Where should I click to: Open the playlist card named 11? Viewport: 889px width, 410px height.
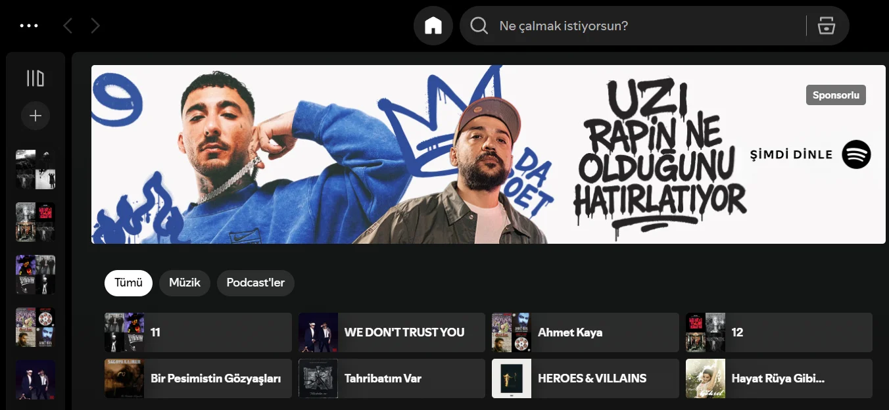[198, 332]
